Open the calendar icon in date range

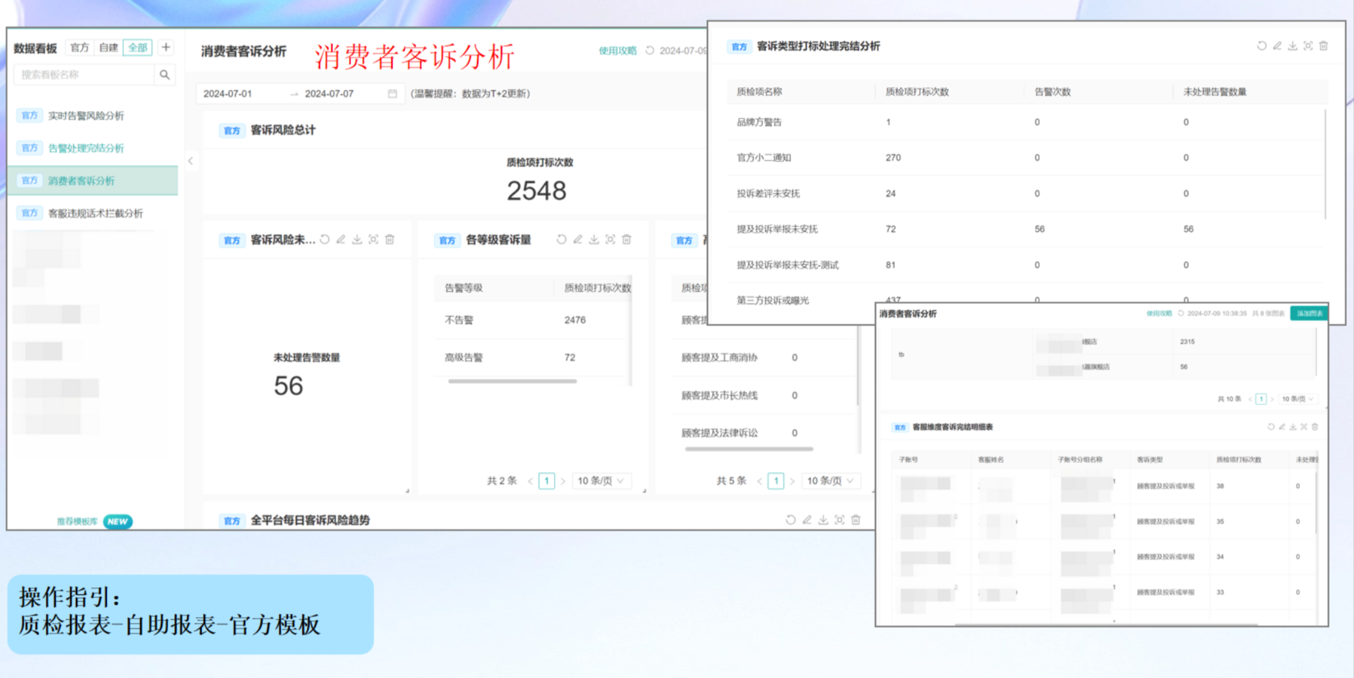click(x=393, y=94)
